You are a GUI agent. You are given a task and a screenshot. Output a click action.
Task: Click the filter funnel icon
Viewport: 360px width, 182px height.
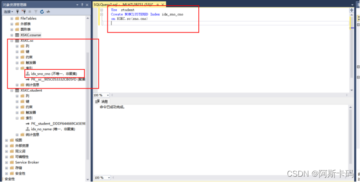point(36,11)
